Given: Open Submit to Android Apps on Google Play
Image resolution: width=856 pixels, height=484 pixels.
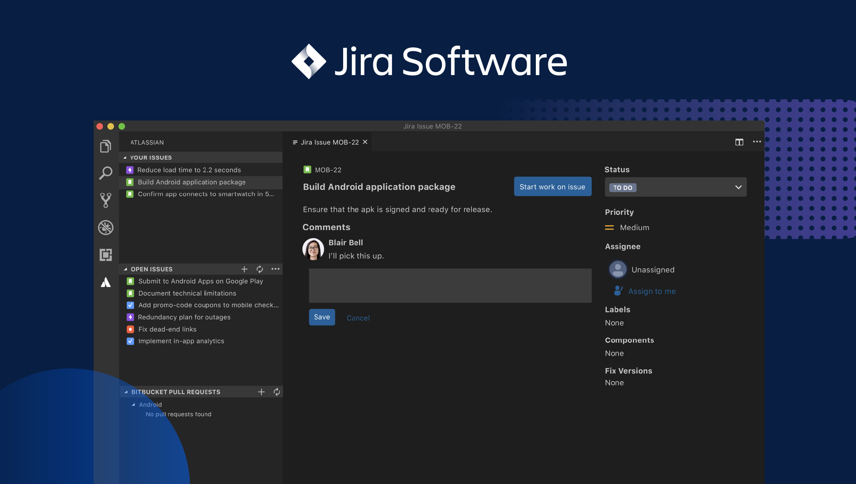Looking at the screenshot, I should [x=201, y=281].
